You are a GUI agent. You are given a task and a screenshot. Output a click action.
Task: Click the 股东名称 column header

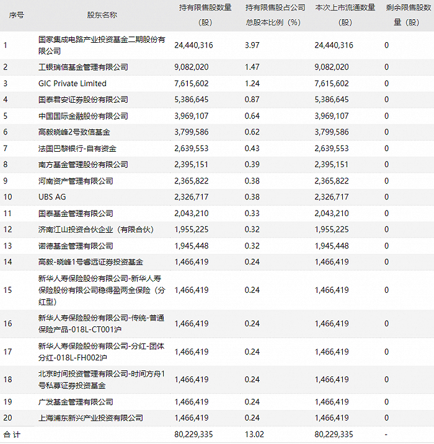[102, 15]
